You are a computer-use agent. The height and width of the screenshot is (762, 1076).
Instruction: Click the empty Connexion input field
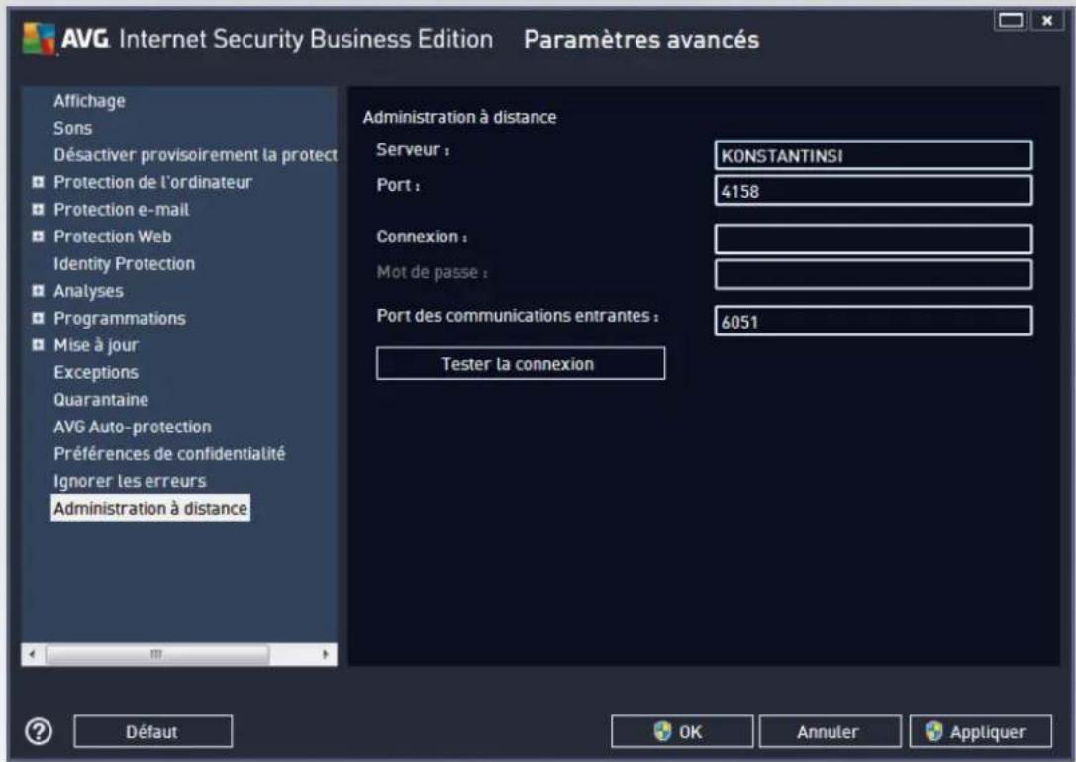point(873,238)
